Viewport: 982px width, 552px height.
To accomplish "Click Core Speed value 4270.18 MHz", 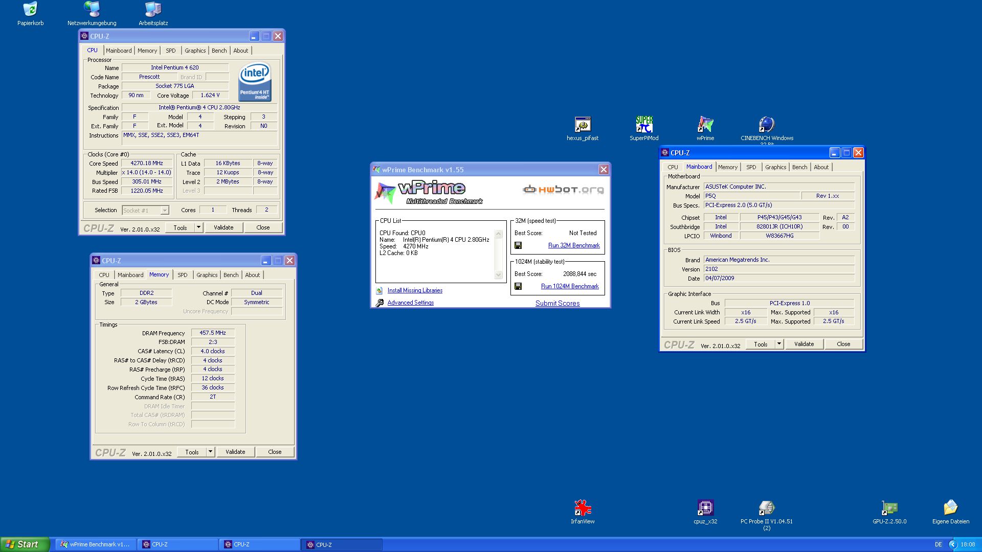I will click(x=147, y=164).
